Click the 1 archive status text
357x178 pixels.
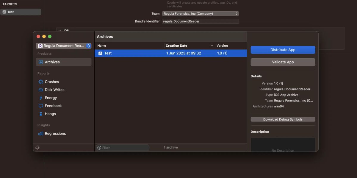(171, 147)
